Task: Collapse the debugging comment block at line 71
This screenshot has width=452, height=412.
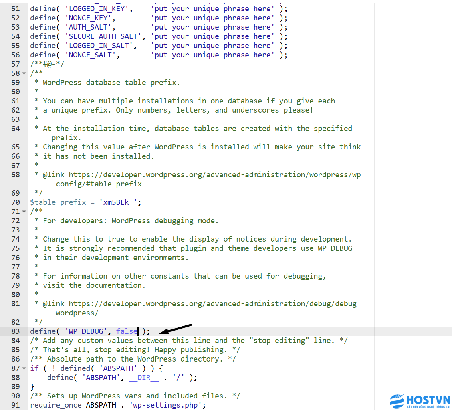Action: click(x=24, y=212)
